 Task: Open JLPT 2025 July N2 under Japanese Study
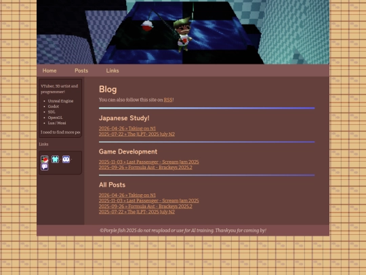[x=137, y=134]
